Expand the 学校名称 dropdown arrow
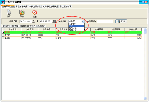The image size is (149, 102). (83, 21)
